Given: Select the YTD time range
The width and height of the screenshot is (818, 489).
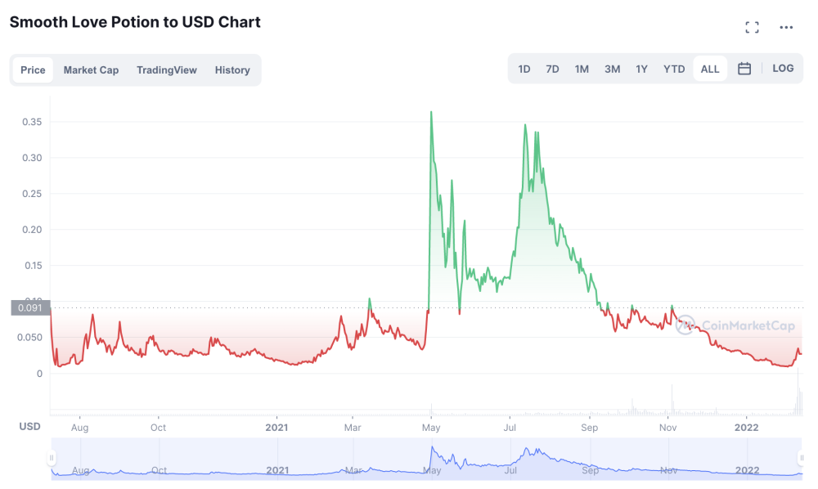Looking at the screenshot, I should click(x=674, y=70).
